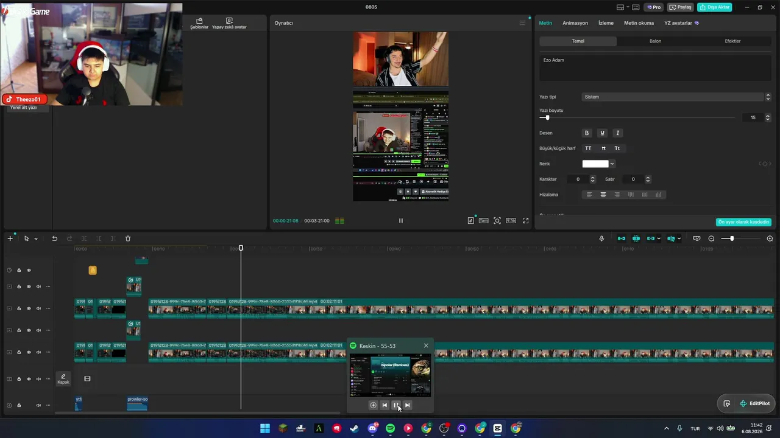Switch to the YZ avatarlar tab

681,23
